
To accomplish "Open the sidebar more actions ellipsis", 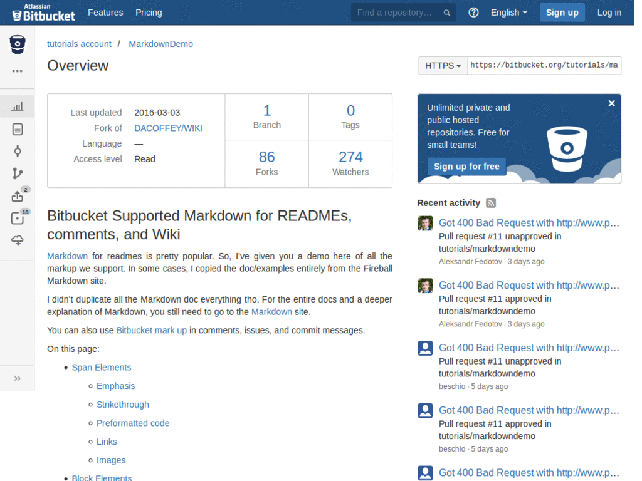I will 17,71.
